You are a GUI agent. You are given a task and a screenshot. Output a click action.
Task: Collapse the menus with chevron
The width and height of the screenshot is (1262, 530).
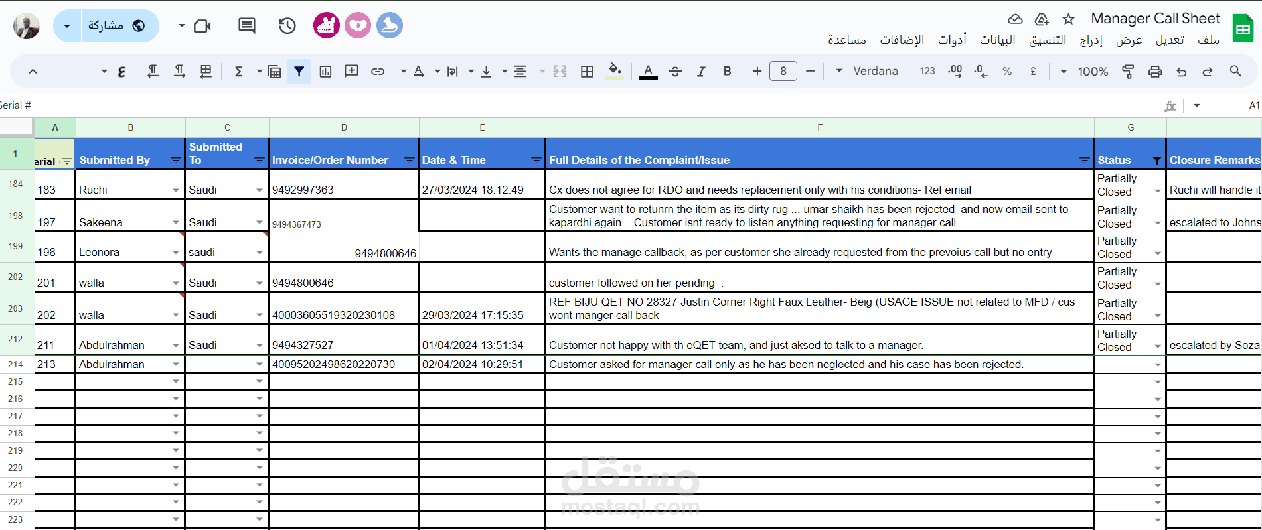pos(33,71)
